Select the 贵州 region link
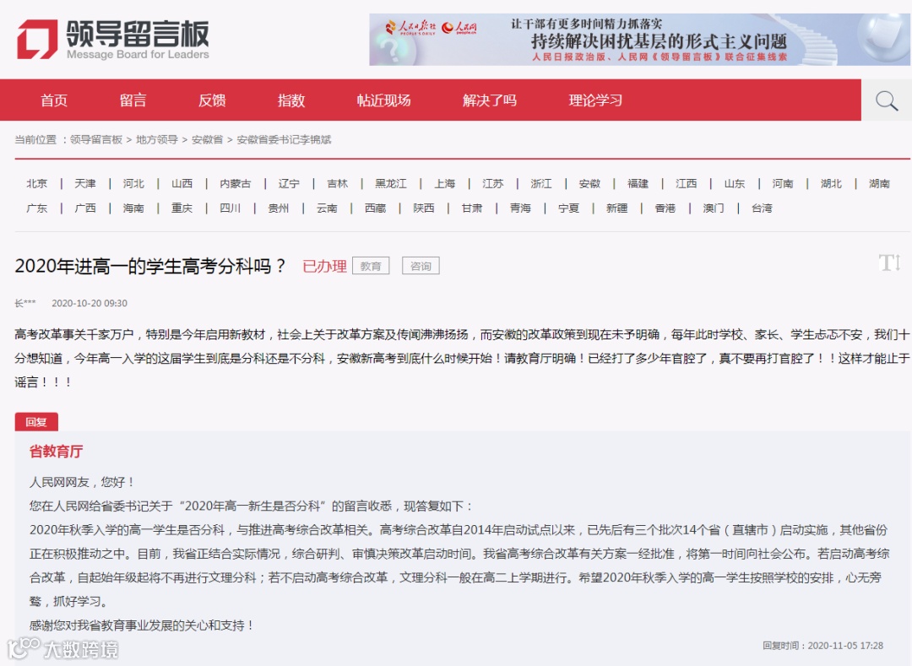This screenshot has height=666, width=912. click(x=279, y=208)
